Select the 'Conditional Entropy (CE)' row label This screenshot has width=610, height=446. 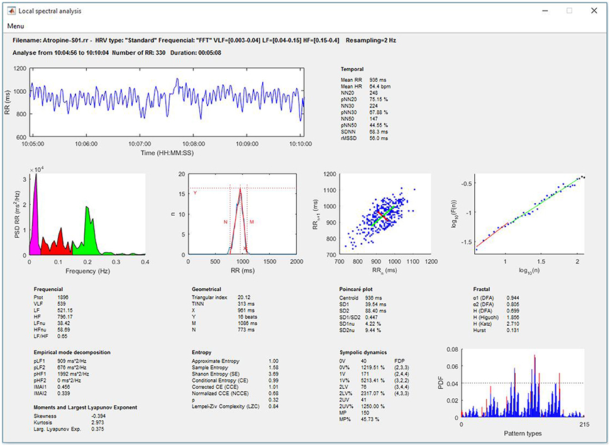tap(220, 381)
